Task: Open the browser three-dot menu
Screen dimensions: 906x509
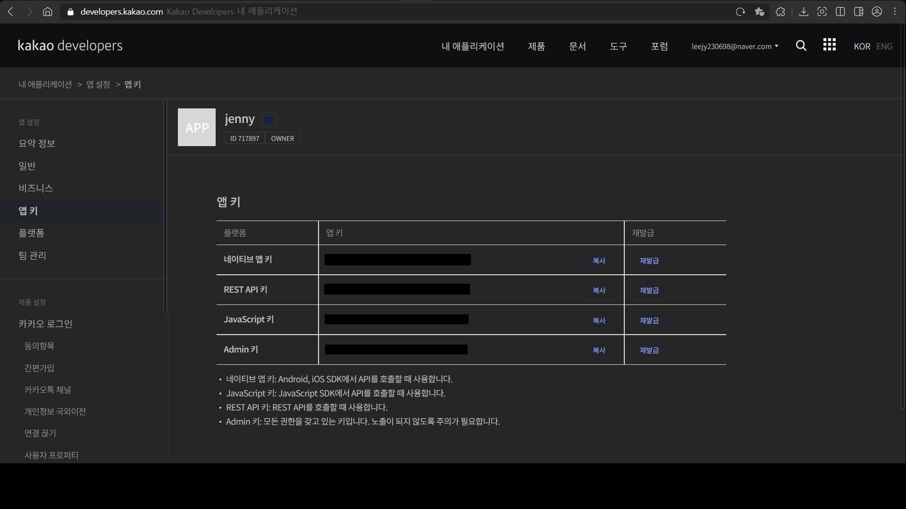Action: point(895,12)
